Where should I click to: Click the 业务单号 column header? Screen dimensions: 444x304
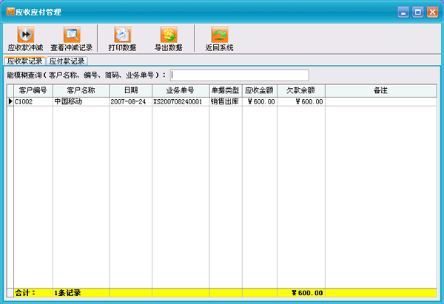(181, 90)
